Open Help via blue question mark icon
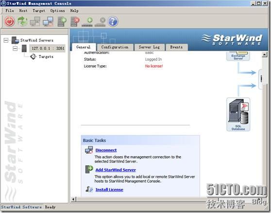Viewport: 271px width, 213px height. [113, 21]
